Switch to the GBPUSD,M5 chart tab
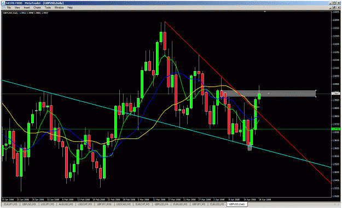 click(29, 204)
